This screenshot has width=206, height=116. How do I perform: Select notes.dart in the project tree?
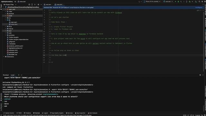(14, 24)
